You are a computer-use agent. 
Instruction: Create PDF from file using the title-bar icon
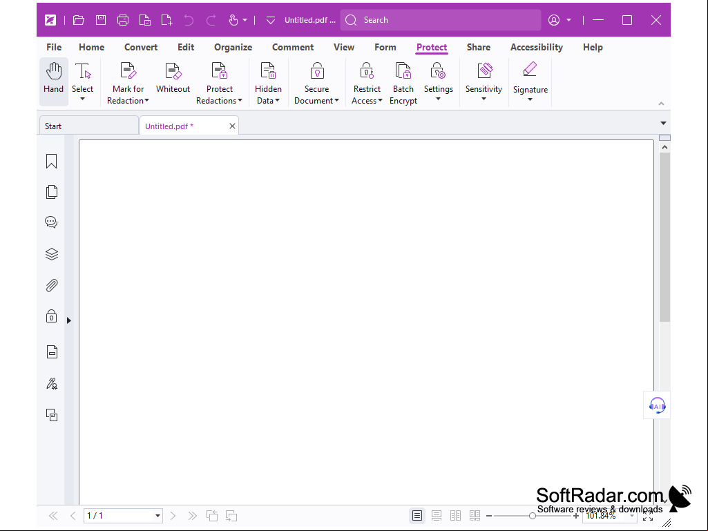point(144,20)
